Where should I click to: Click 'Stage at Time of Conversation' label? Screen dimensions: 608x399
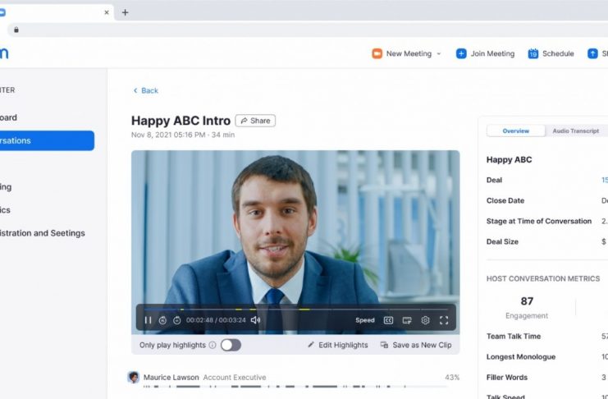tap(539, 221)
